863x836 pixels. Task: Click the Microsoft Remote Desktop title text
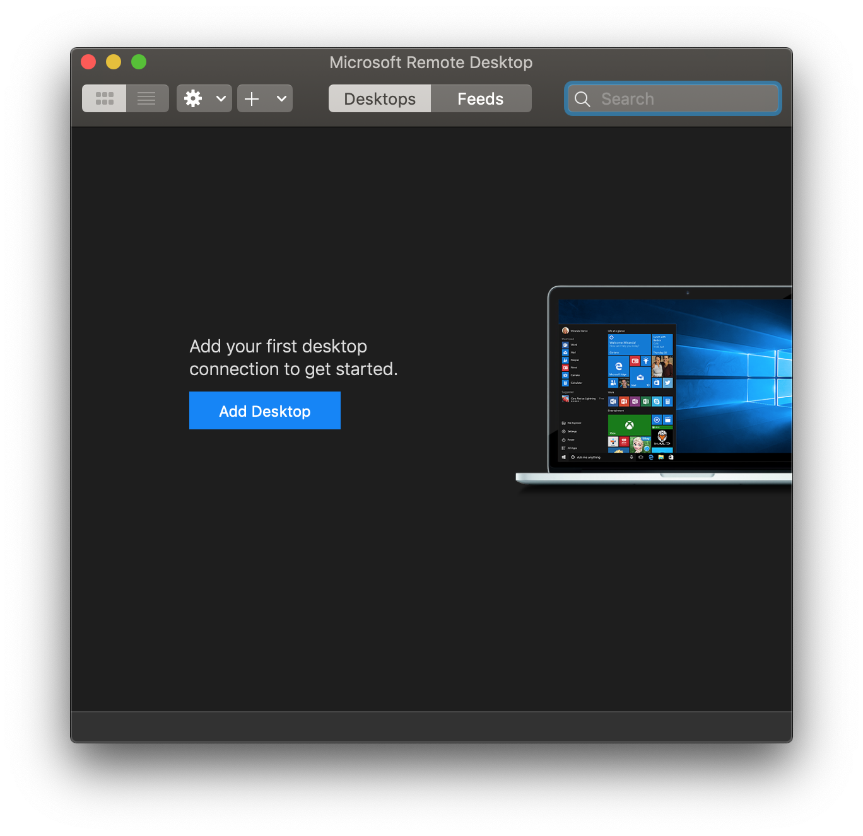pos(431,62)
